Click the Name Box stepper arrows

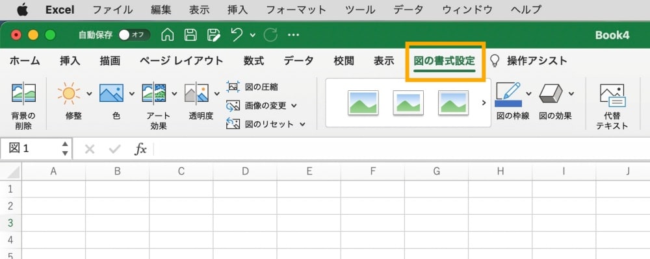point(65,149)
